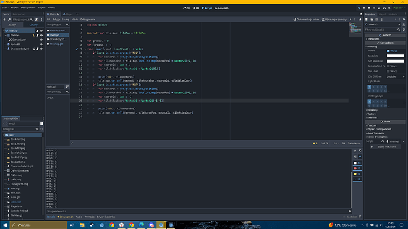Click the warning icon on TileMap node

[33, 35]
